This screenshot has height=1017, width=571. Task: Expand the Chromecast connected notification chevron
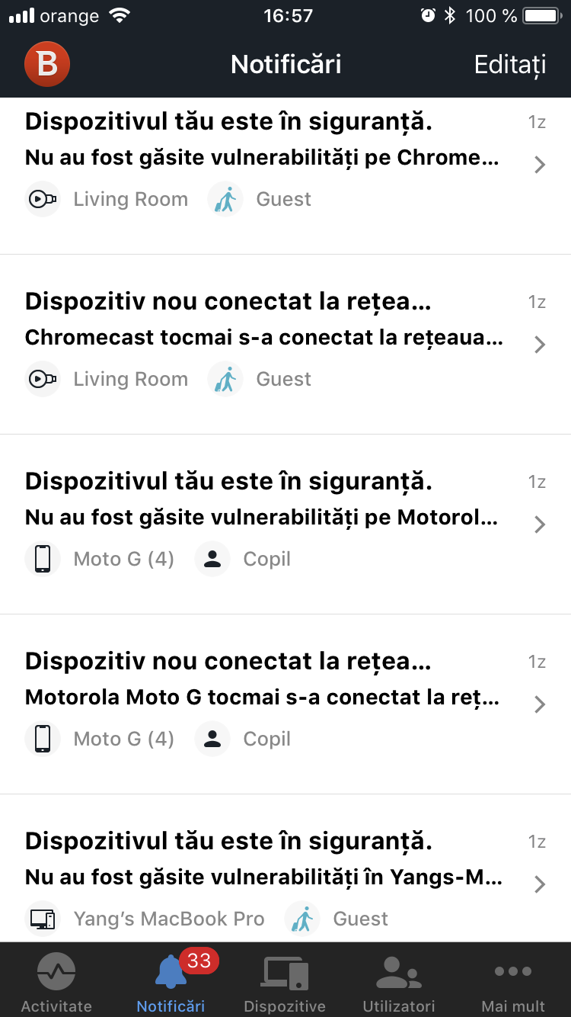(540, 345)
